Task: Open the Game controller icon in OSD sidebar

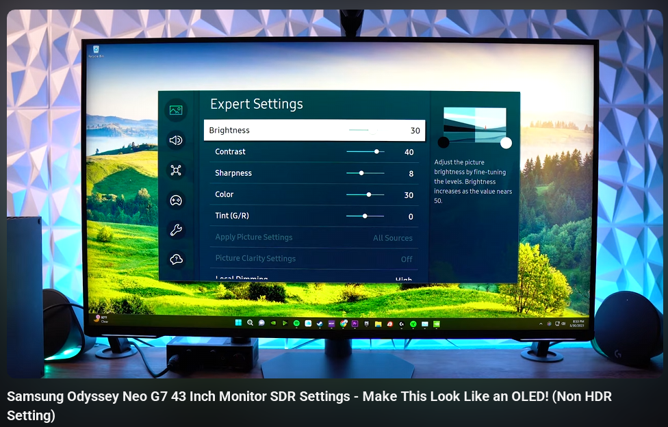Action: (176, 200)
